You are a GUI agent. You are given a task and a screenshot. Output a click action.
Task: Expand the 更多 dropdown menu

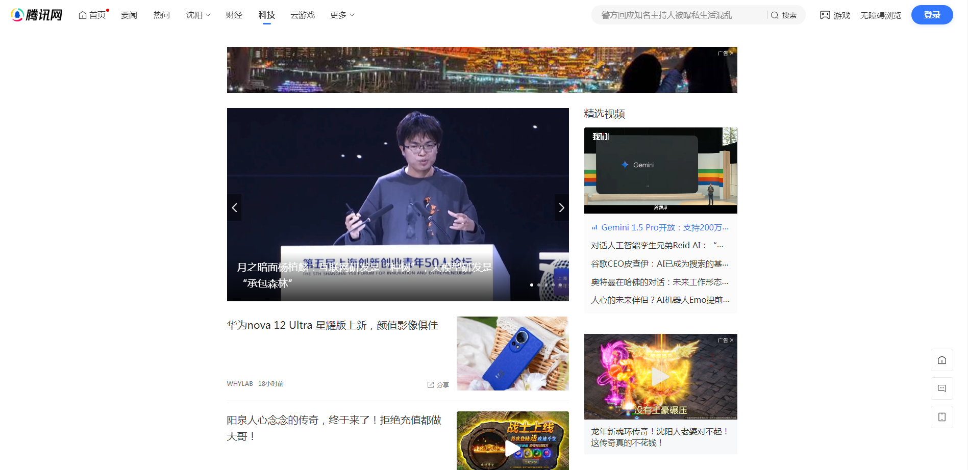pos(342,15)
